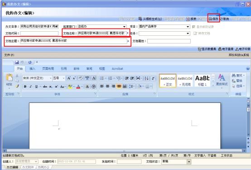
Task: Click the 文档属性 input field
Action: (x=169, y=41)
